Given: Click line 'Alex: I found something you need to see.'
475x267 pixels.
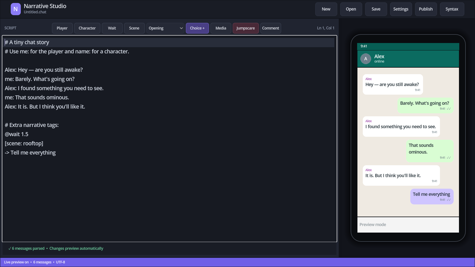Looking at the screenshot, I should [54, 88].
